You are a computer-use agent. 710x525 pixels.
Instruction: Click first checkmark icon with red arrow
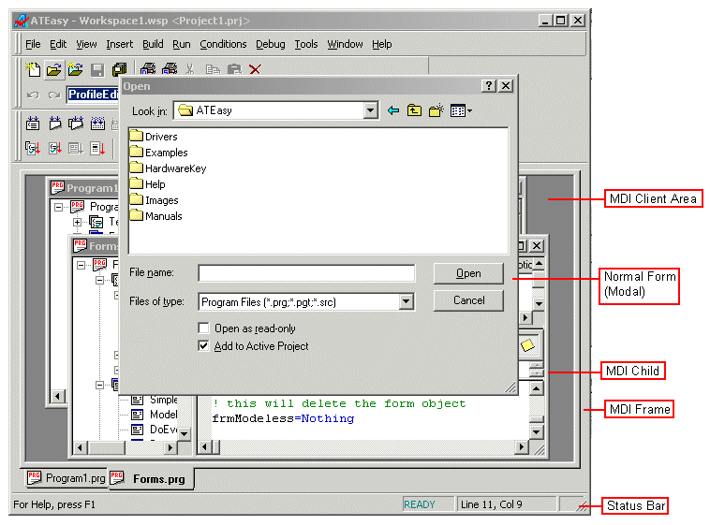[x=33, y=148]
